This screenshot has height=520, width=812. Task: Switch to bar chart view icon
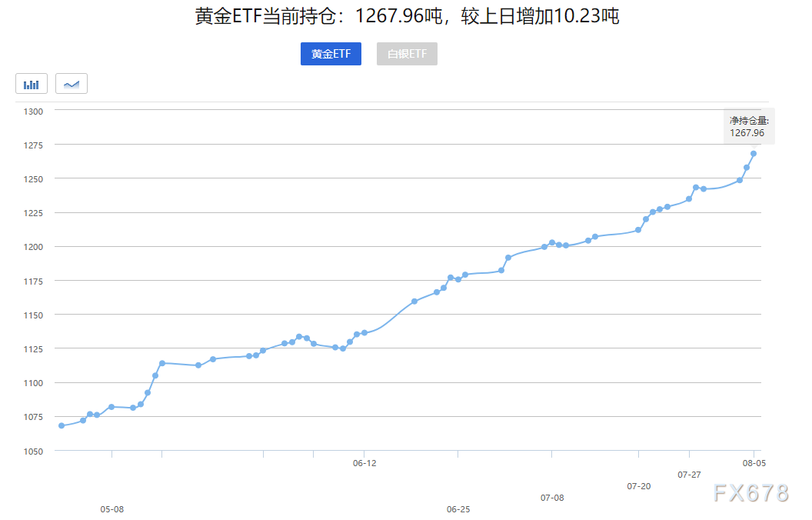pos(32,84)
